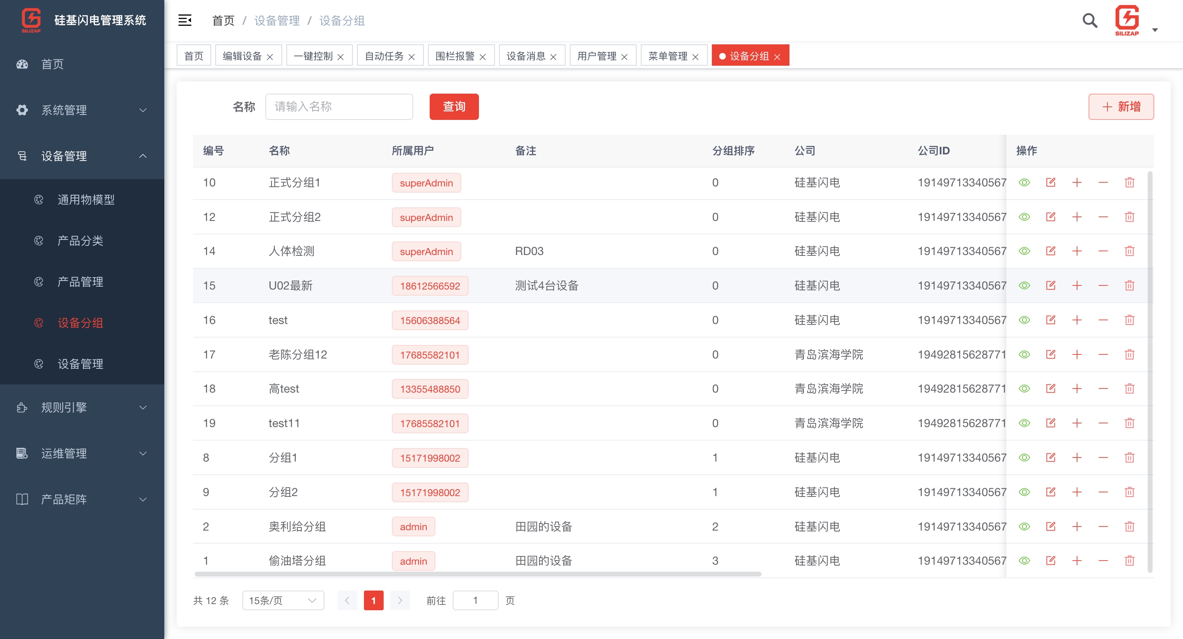
Task: Toggle view for 分组2 using eye icon
Action: click(x=1024, y=492)
